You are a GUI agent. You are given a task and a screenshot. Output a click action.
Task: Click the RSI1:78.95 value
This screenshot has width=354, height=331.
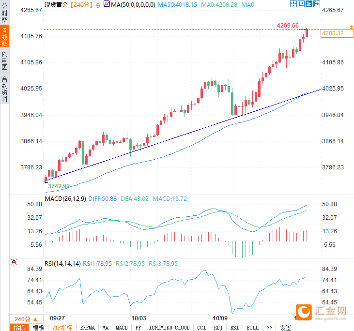tap(97, 264)
